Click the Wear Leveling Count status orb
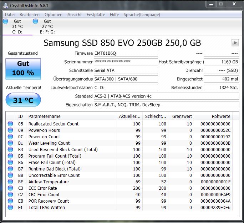Screen dimensions: 244x223 [x=10, y=143]
